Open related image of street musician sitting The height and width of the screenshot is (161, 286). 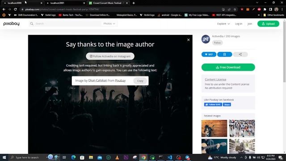242,146
